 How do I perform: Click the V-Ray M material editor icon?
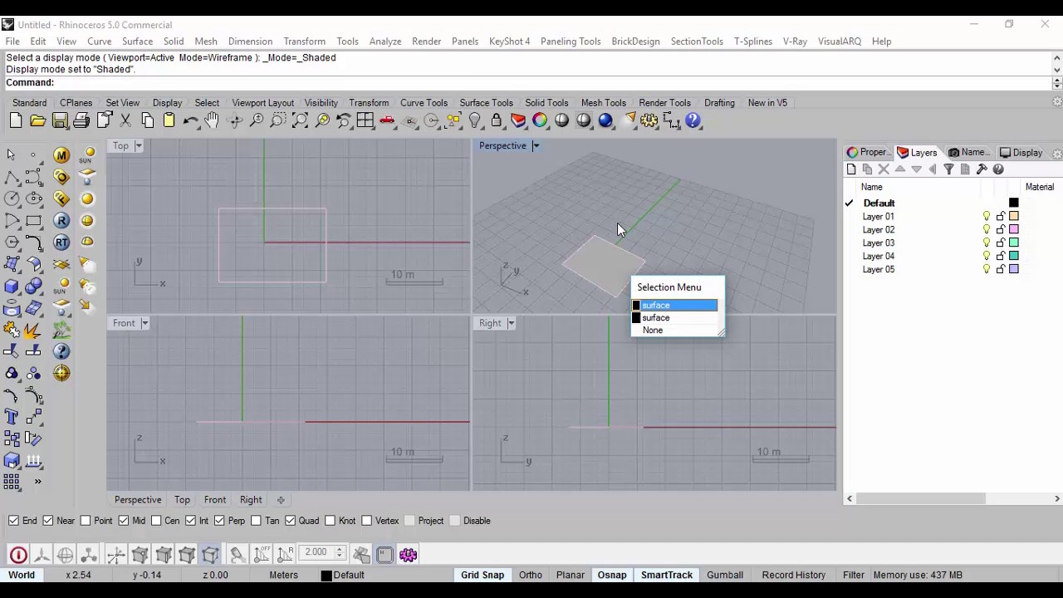61,155
